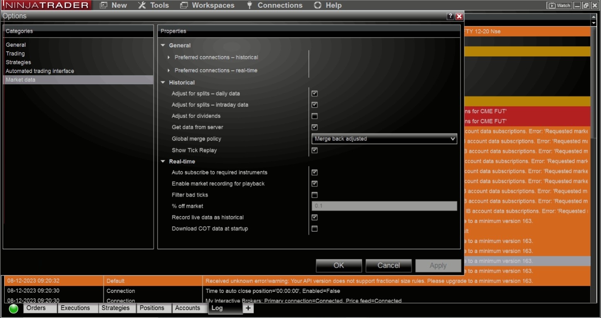
Task: Select the Market data category
Action: 79,80
